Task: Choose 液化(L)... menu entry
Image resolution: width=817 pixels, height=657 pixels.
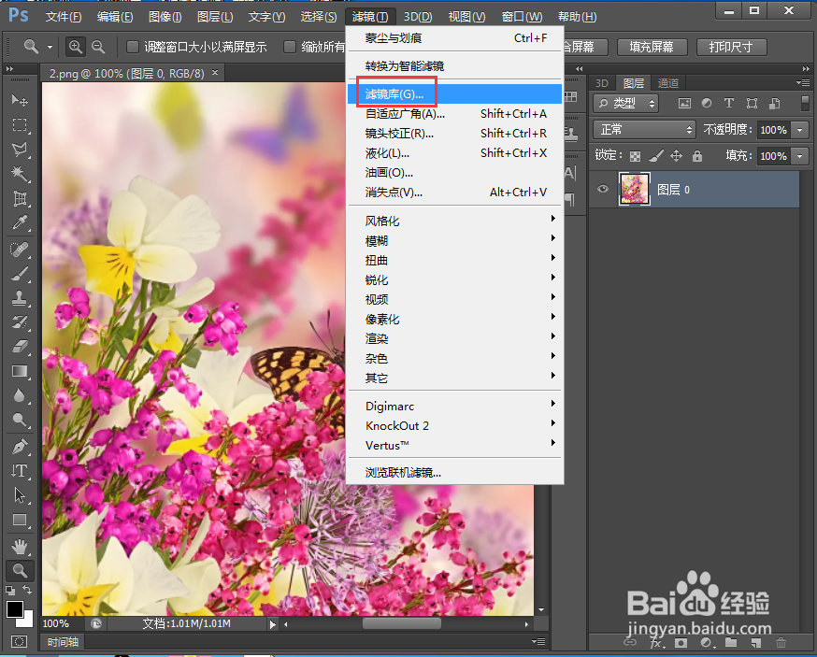Action: (x=454, y=152)
